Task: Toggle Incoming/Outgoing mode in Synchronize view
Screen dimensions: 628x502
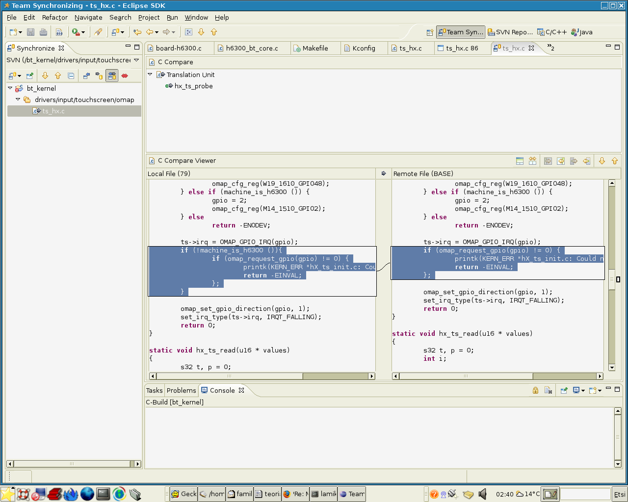Action: tap(112, 75)
